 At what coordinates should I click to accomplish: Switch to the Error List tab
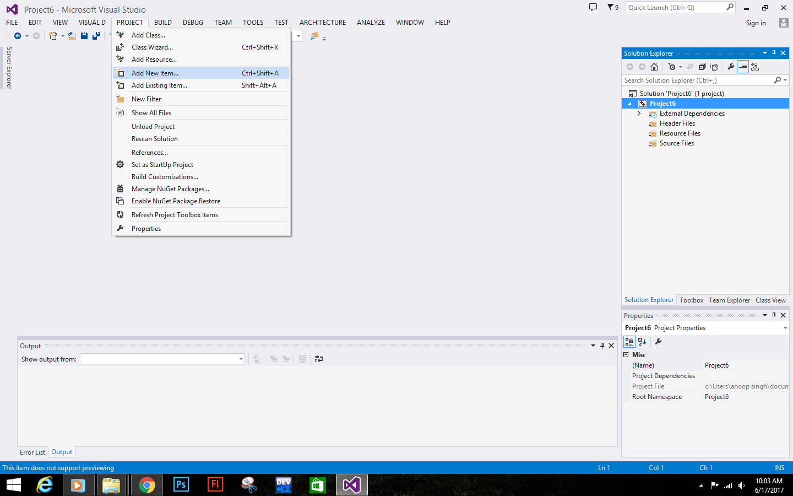32,452
